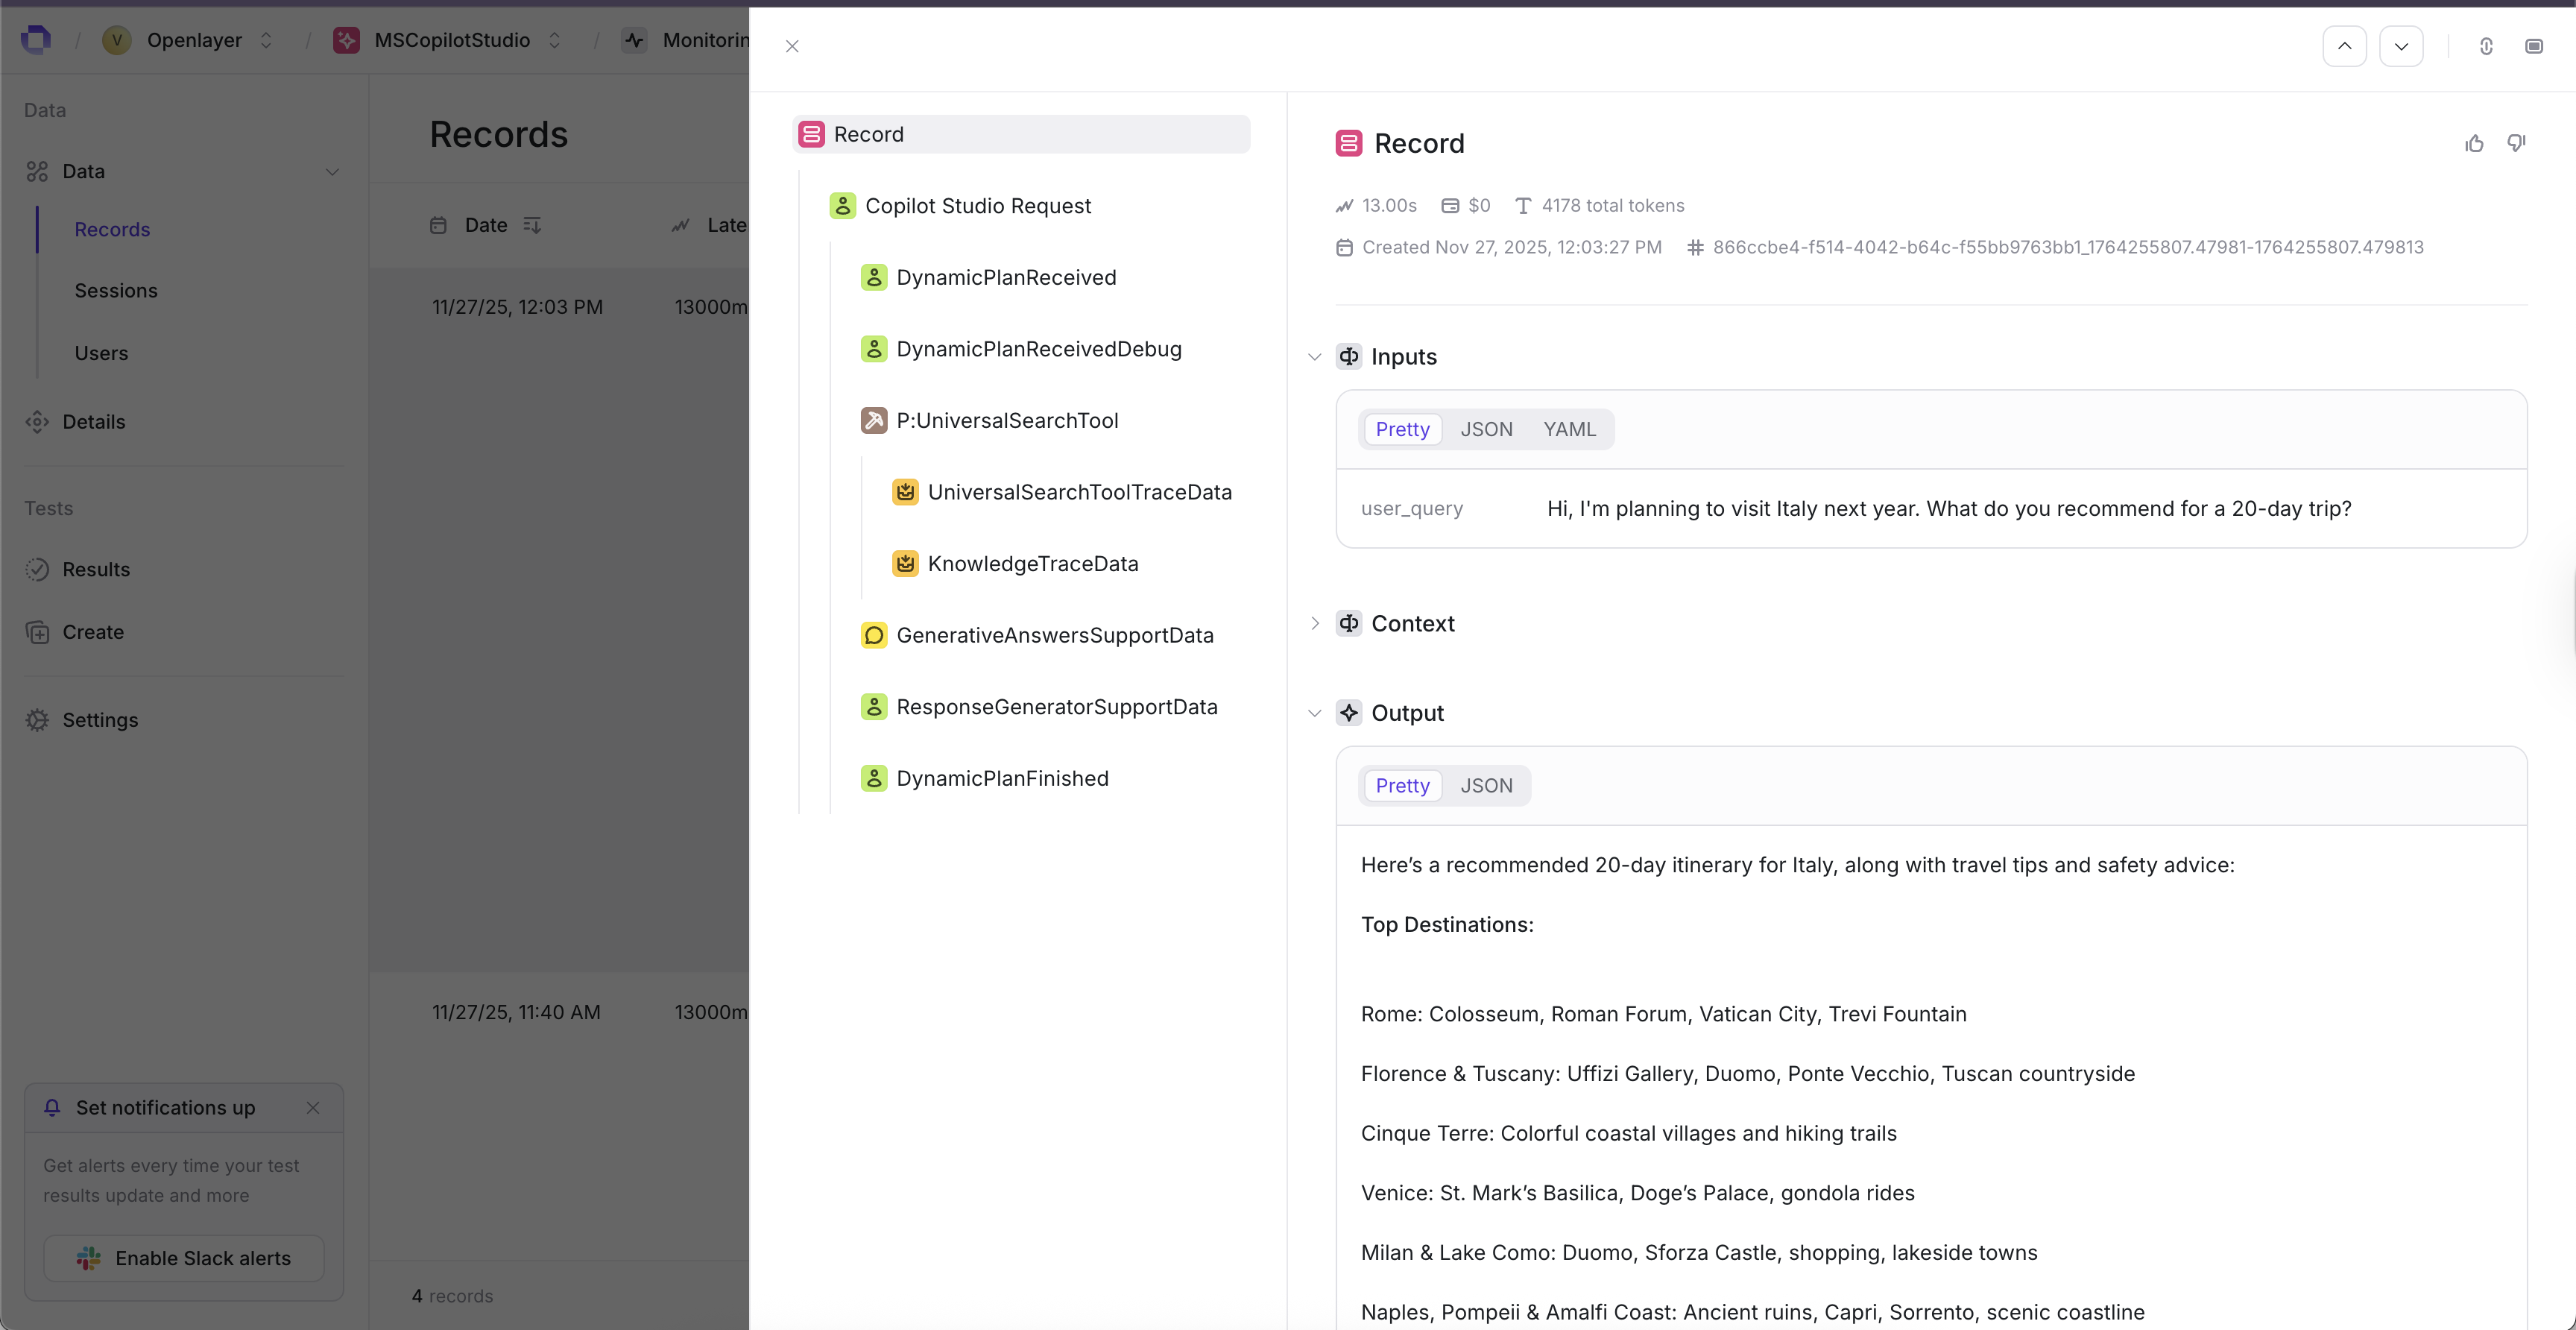The height and width of the screenshot is (1330, 2576).
Task: Open the P:UniversalSearchTool tool trace
Action: (1007, 420)
